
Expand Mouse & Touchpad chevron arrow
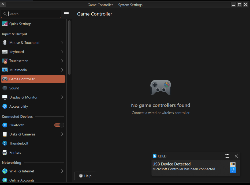(x=62, y=43)
